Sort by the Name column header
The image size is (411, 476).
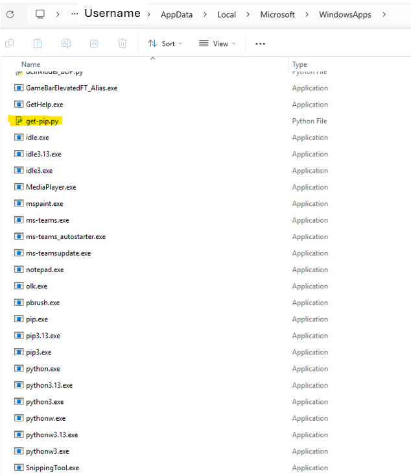(x=30, y=64)
